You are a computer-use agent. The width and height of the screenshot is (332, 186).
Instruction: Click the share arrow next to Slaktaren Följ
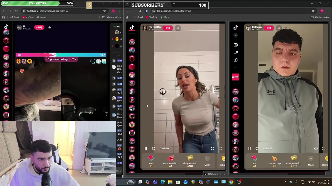pyautogui.click(x=279, y=28)
